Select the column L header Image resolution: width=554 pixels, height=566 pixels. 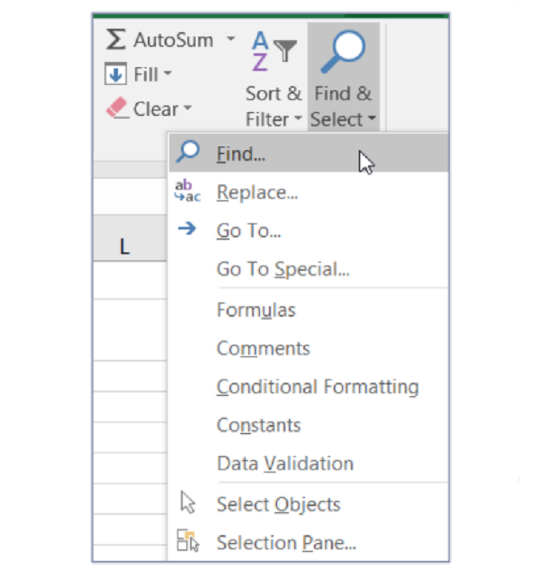(125, 247)
